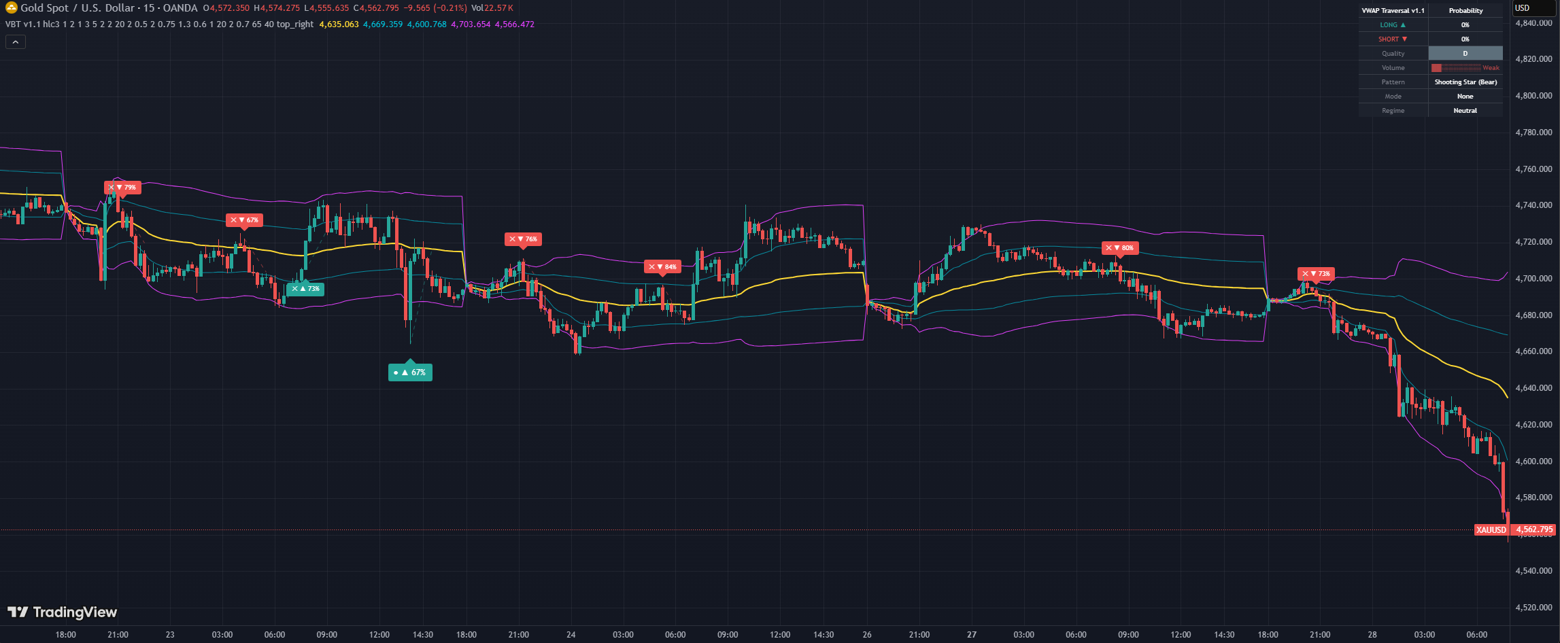The image size is (1560, 643).
Task: Close the 84% short signal label via its X
Action: click(651, 266)
